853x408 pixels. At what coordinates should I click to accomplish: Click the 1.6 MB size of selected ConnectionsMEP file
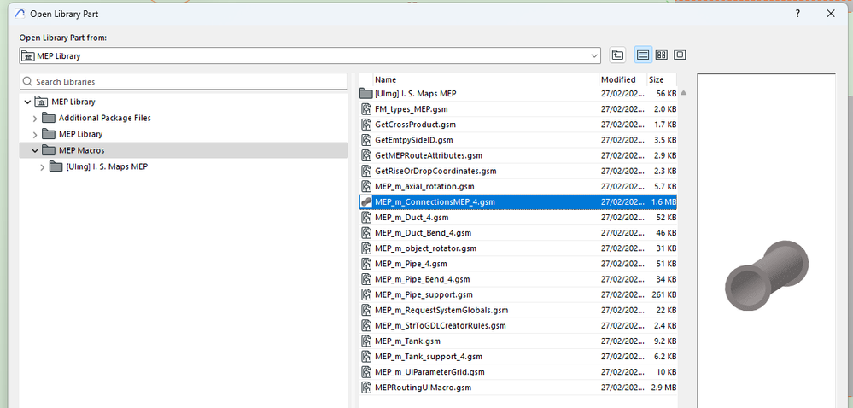click(x=664, y=201)
